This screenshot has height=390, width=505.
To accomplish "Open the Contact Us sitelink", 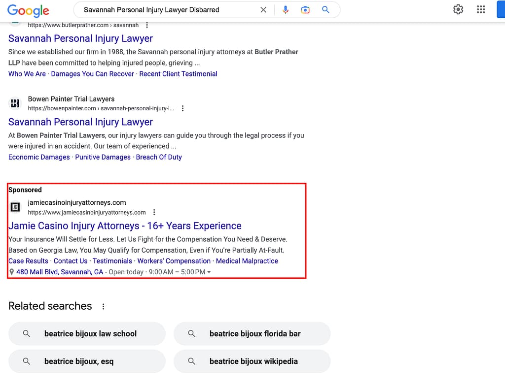I will 70,261.
